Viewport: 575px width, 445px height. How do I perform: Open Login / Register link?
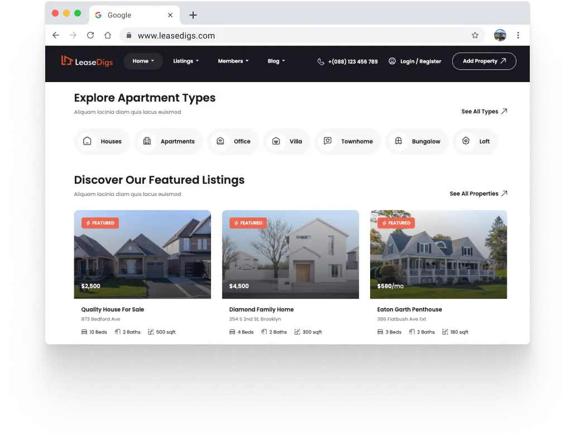pyautogui.click(x=415, y=61)
